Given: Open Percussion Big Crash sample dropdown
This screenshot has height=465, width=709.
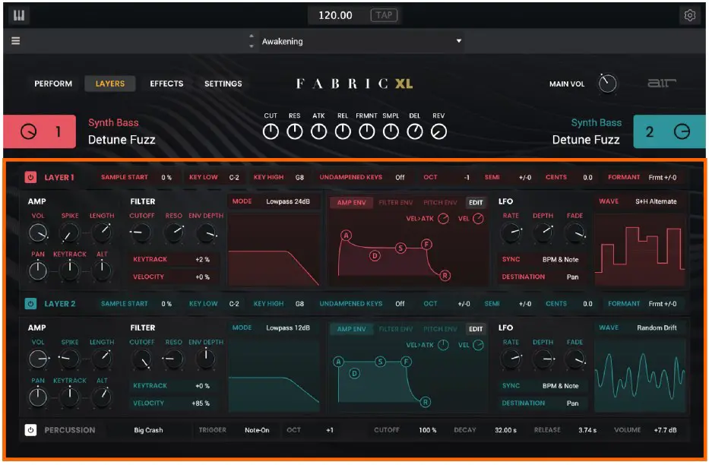Looking at the screenshot, I should tap(148, 430).
